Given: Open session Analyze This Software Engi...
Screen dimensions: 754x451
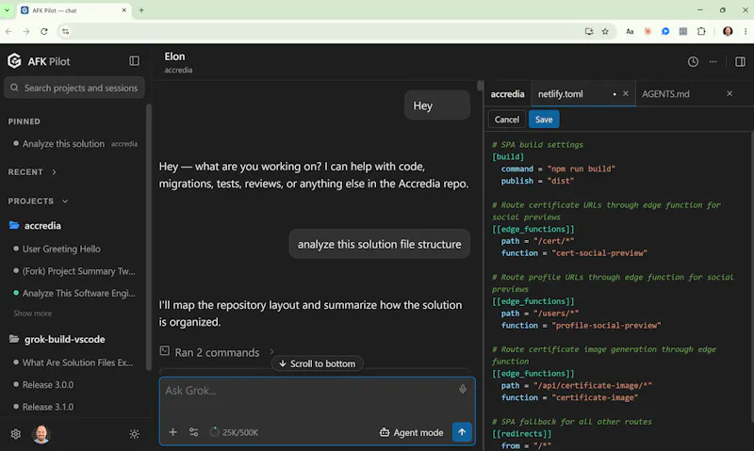Looking at the screenshot, I should (78, 293).
